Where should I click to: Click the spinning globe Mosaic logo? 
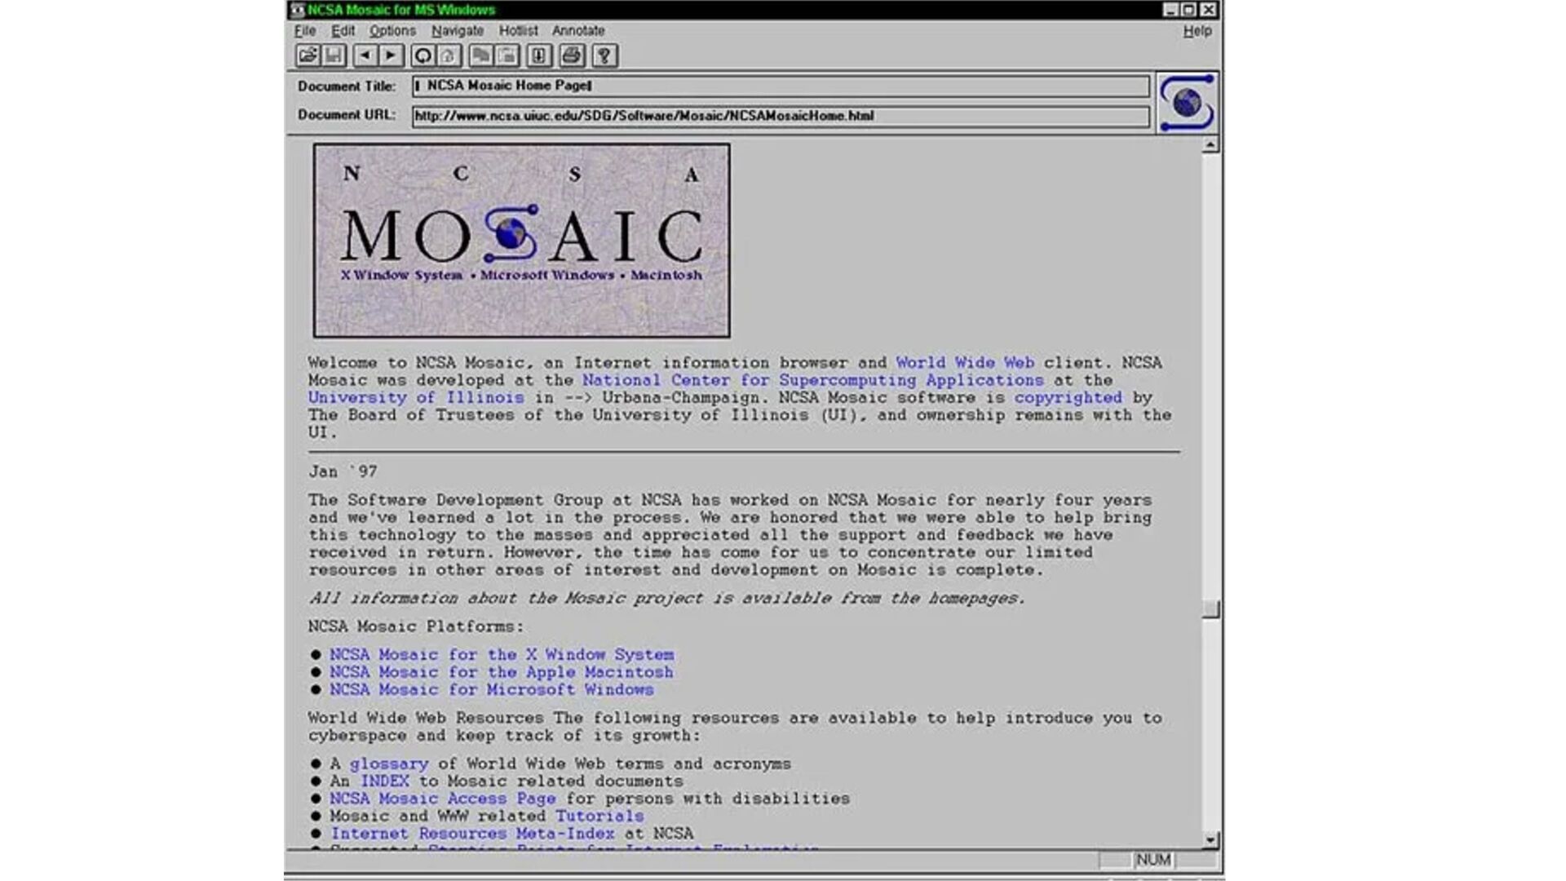click(x=1187, y=103)
